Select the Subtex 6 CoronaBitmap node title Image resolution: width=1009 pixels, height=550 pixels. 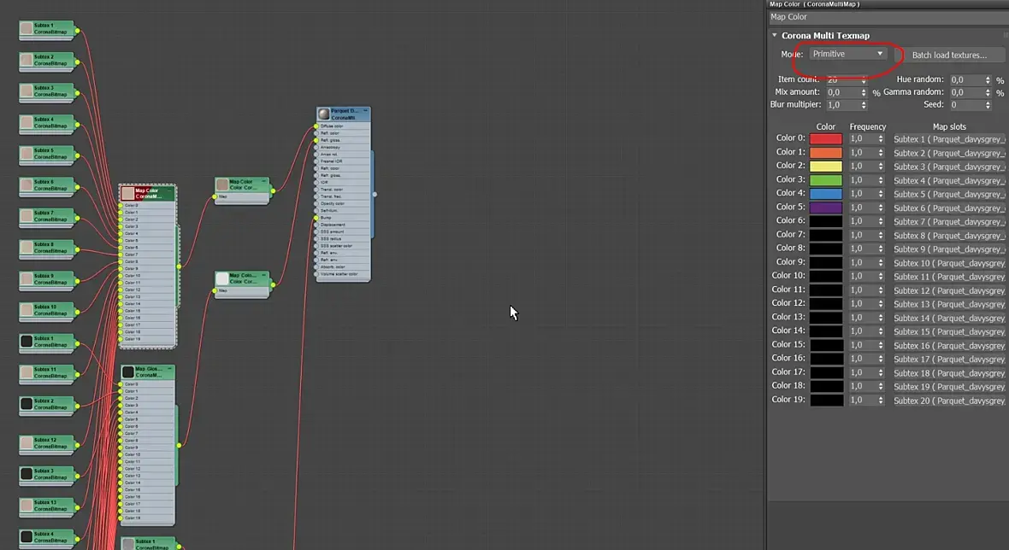[50, 185]
